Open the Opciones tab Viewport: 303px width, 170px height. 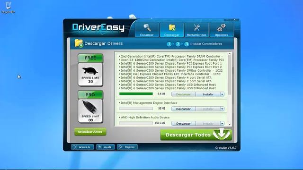coord(221,30)
